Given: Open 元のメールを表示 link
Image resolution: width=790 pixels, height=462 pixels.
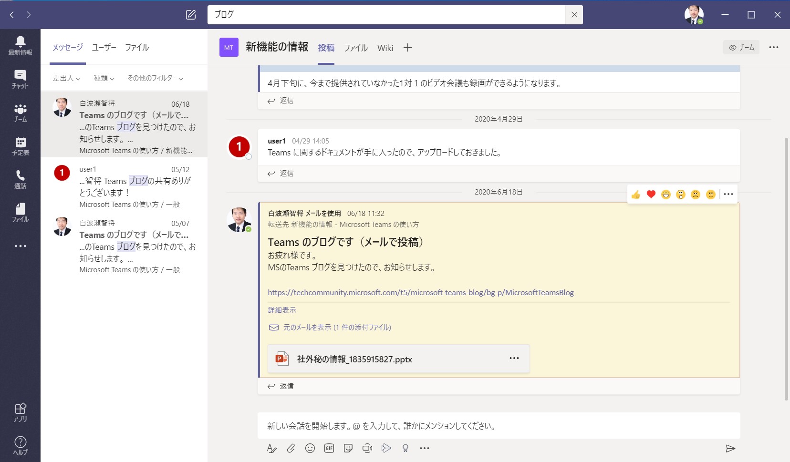Looking at the screenshot, I should click(330, 327).
